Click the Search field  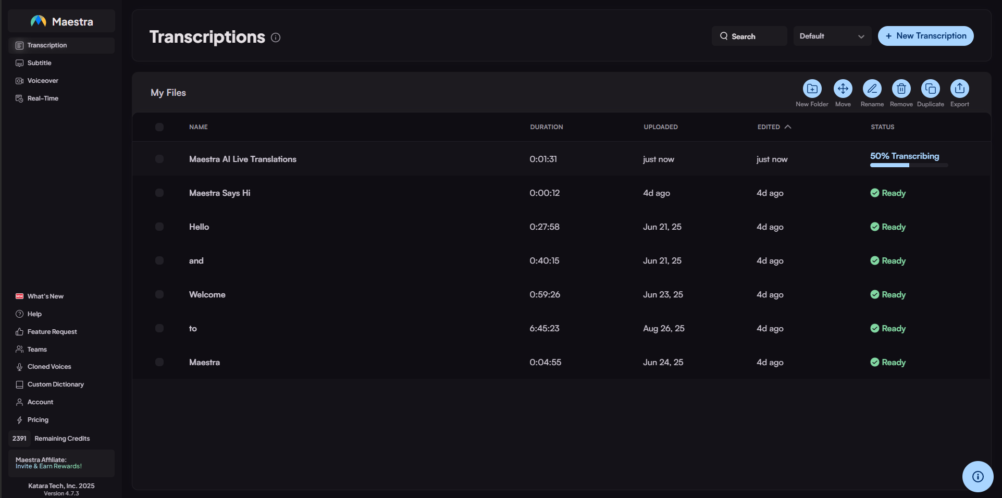pos(749,36)
